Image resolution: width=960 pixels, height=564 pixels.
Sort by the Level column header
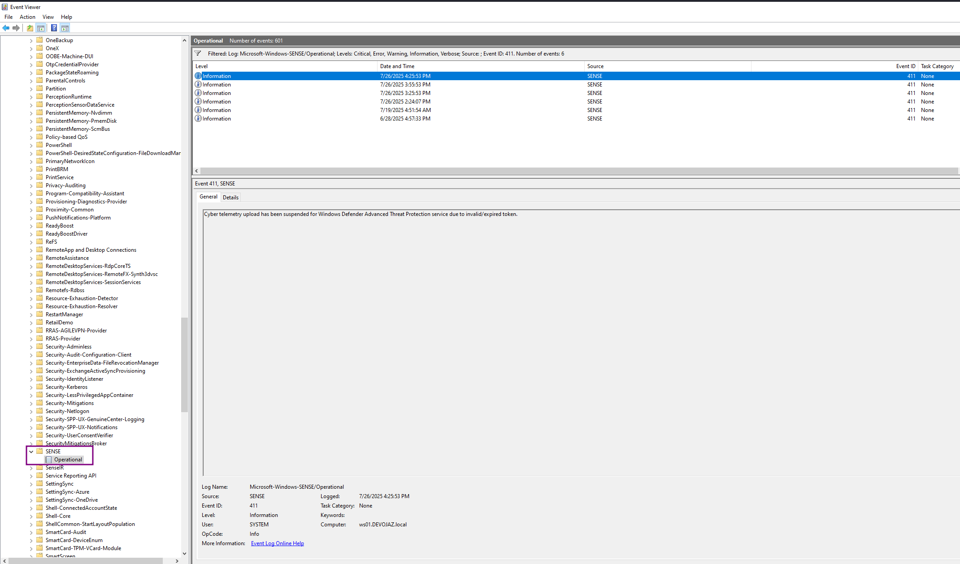click(x=285, y=66)
